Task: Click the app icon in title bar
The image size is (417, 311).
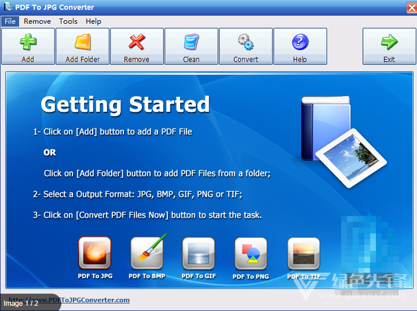Action: pyautogui.click(x=8, y=6)
